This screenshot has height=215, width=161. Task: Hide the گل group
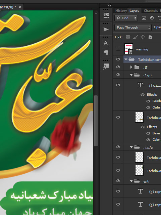[118, 67]
